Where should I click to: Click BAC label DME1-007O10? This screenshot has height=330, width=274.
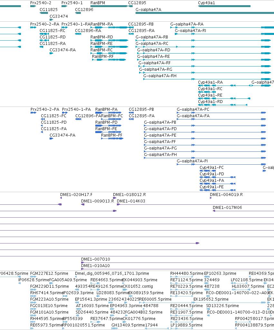pos(96,259)
